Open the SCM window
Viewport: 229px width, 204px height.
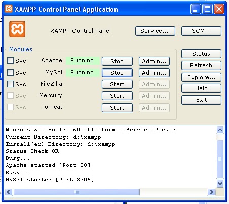tap(201, 31)
